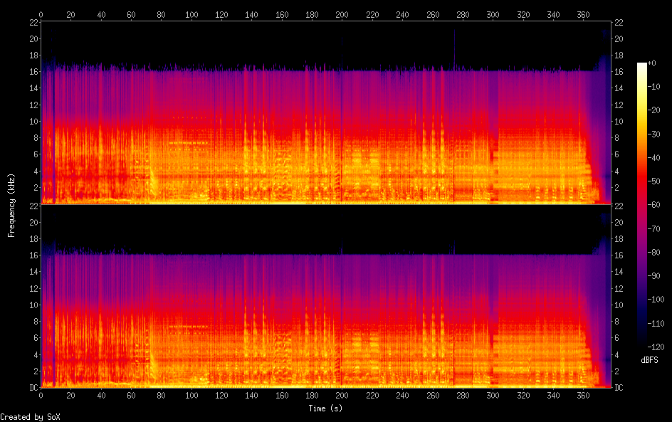Click the DC label at the bottom-right corner
Viewport: 672px width, 422px height.
pyautogui.click(x=619, y=387)
